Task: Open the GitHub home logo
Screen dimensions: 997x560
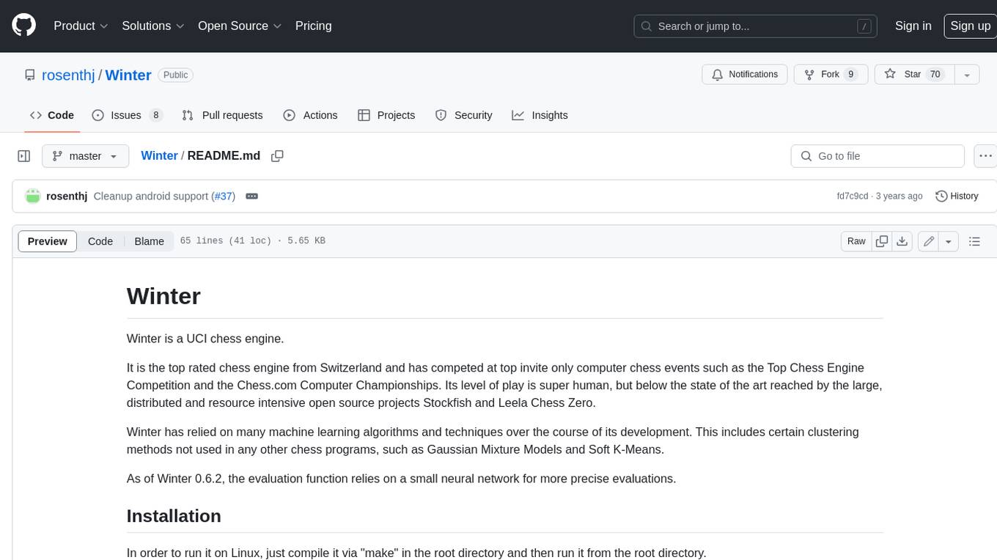Action: pos(23,26)
